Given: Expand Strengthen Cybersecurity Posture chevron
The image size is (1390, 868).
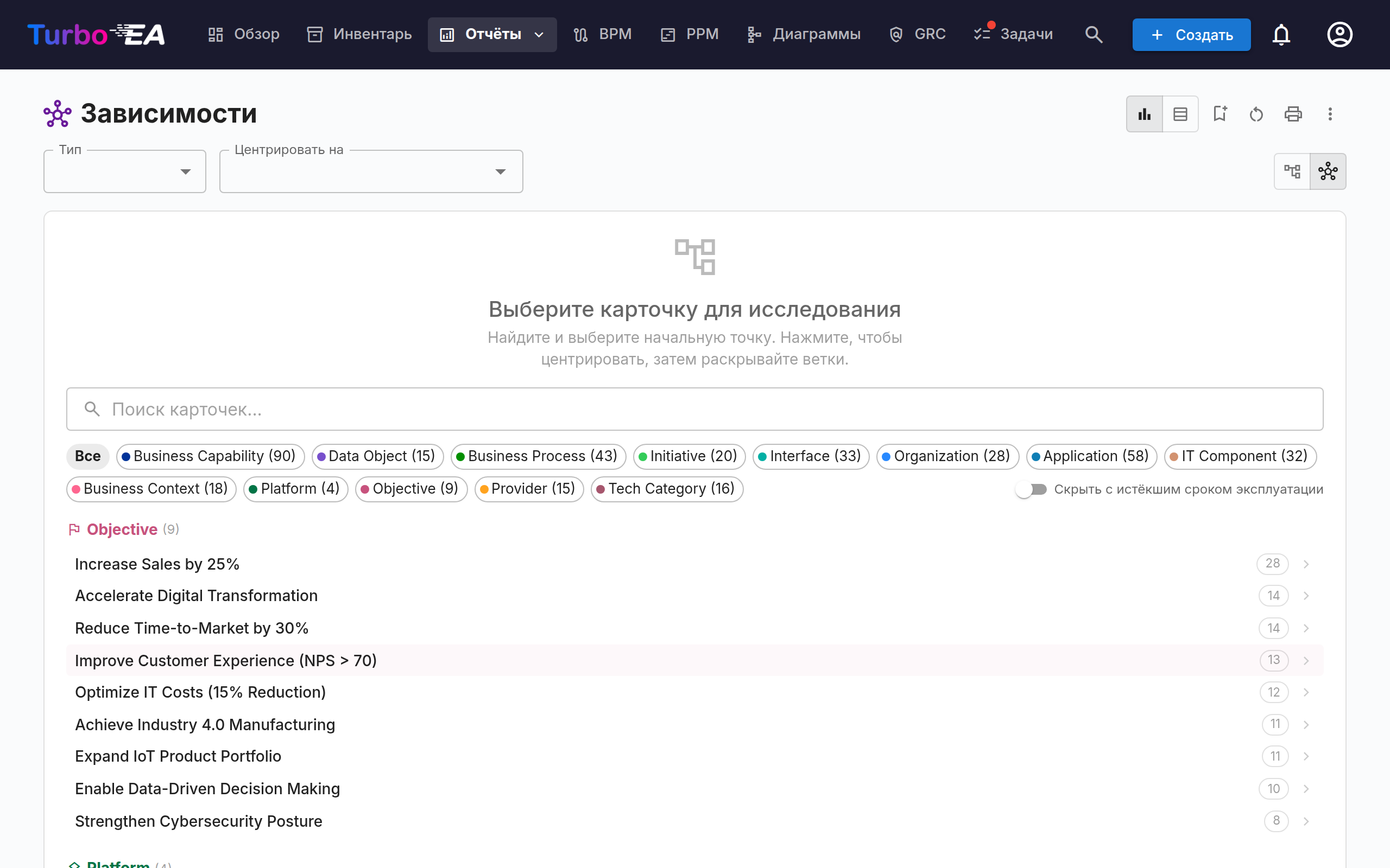Looking at the screenshot, I should pyautogui.click(x=1306, y=821).
